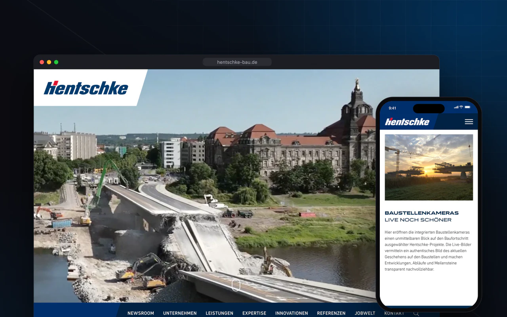
Task: Go to the Kontakt page
Action: tap(394, 313)
